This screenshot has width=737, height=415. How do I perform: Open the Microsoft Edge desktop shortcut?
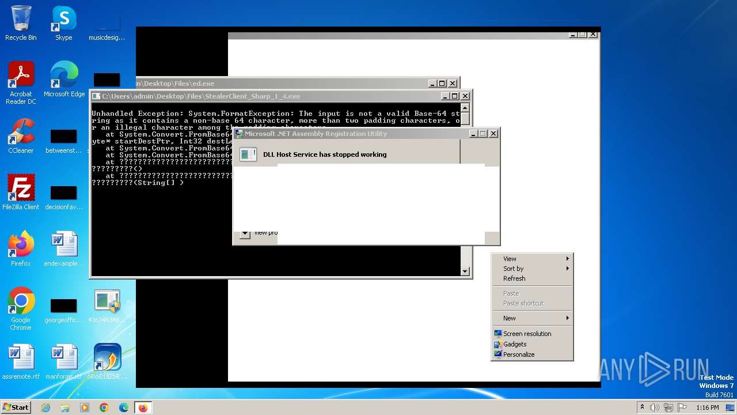[64, 80]
